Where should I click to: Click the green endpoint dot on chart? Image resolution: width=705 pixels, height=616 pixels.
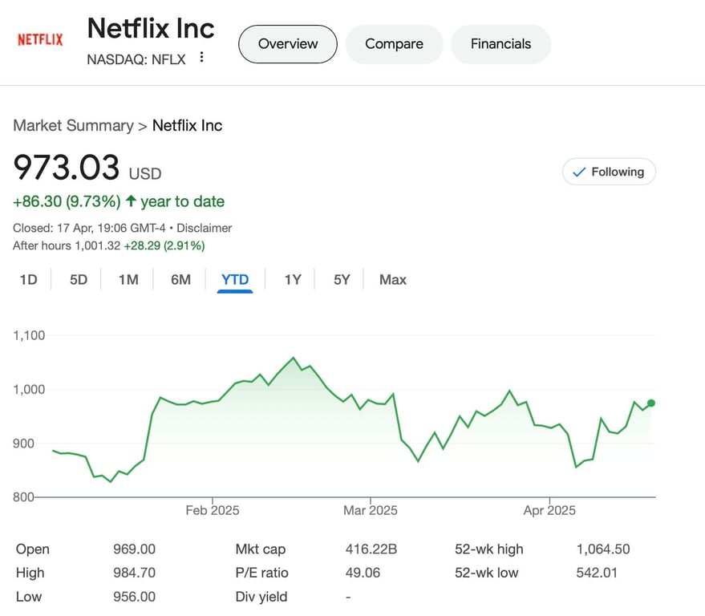tap(651, 403)
